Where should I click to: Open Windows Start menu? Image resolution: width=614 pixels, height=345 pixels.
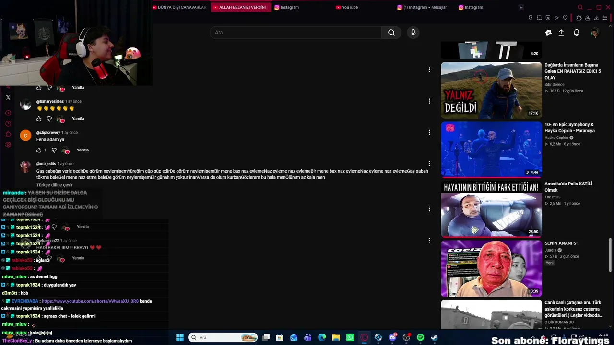(x=180, y=337)
